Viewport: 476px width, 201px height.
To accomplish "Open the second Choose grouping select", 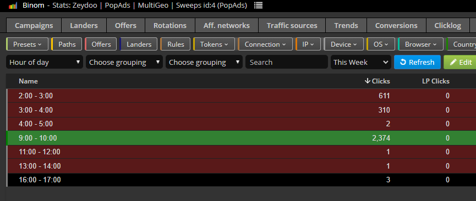I will pos(124,62).
